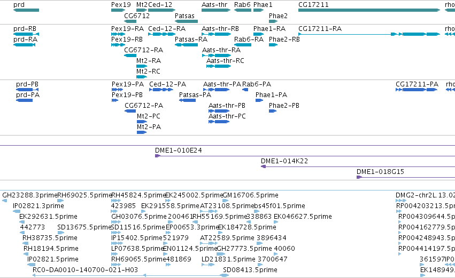The width and height of the screenshot is (455, 278).
Task: Click transcript Rab6-RA label
Action: pyautogui.click(x=249, y=39)
